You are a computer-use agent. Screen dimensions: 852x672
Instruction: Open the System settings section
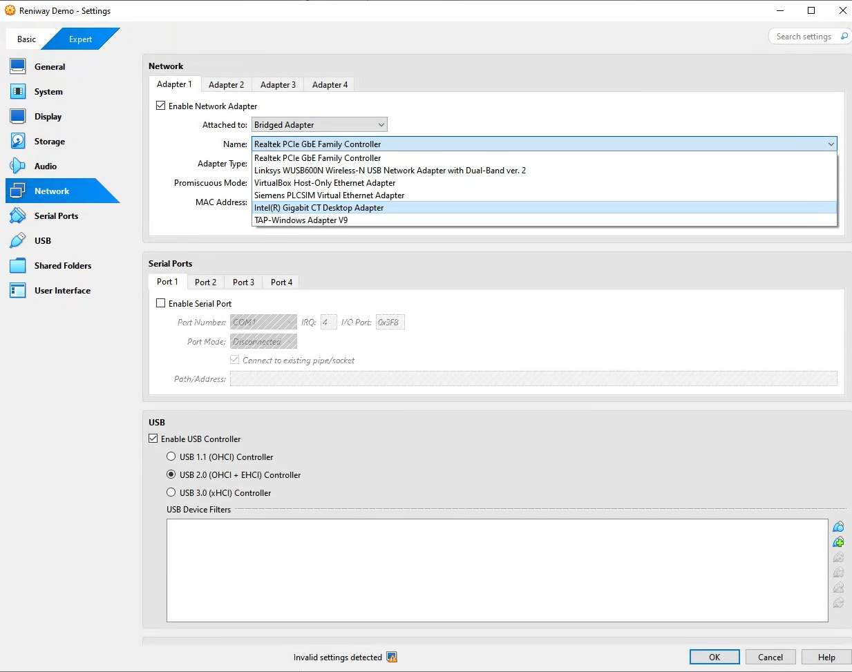(x=48, y=92)
